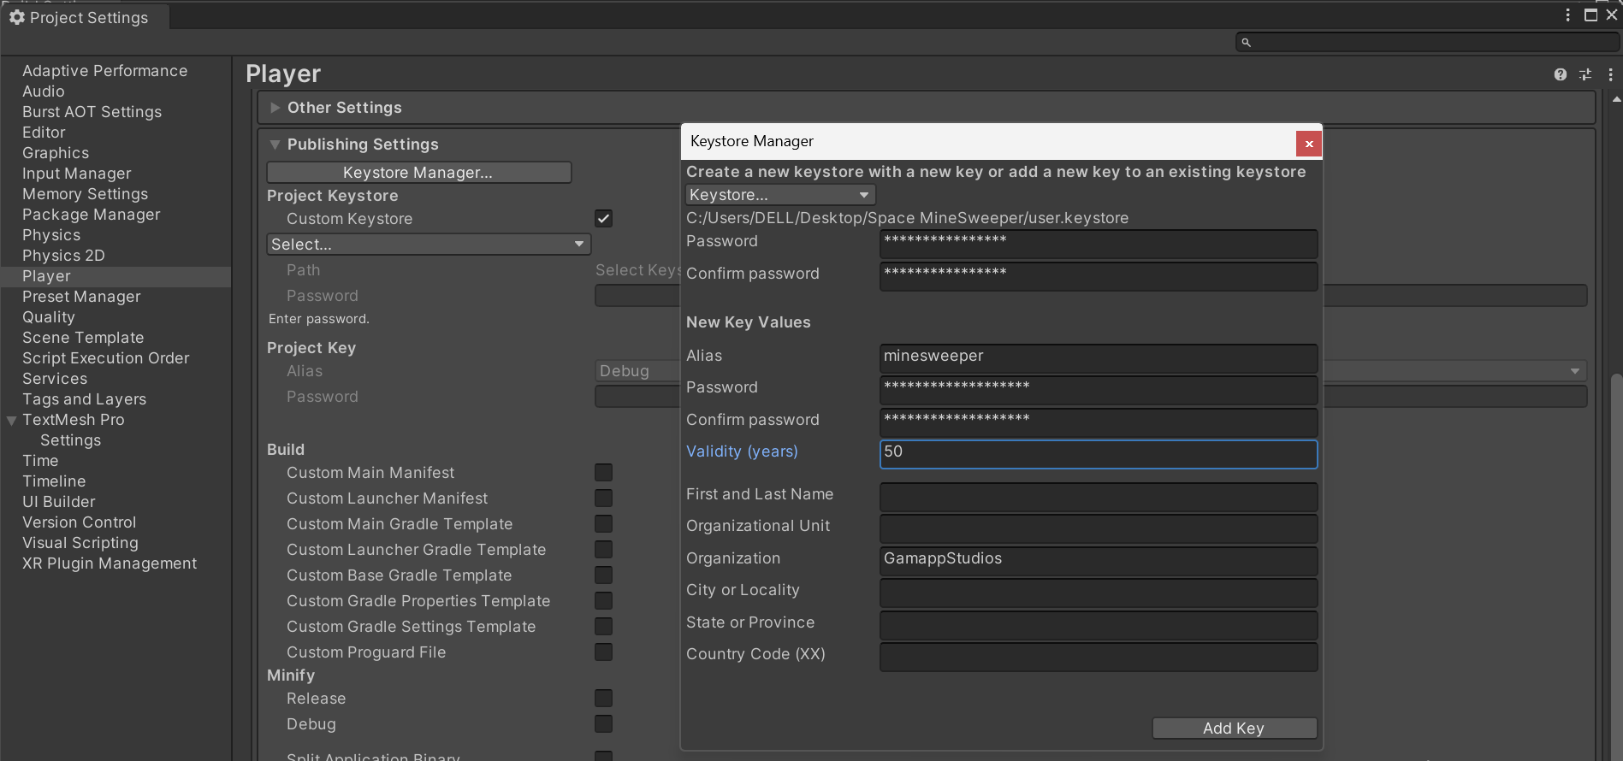The width and height of the screenshot is (1623, 761).
Task: Click the Project Settings window options menu
Action: point(1567,15)
